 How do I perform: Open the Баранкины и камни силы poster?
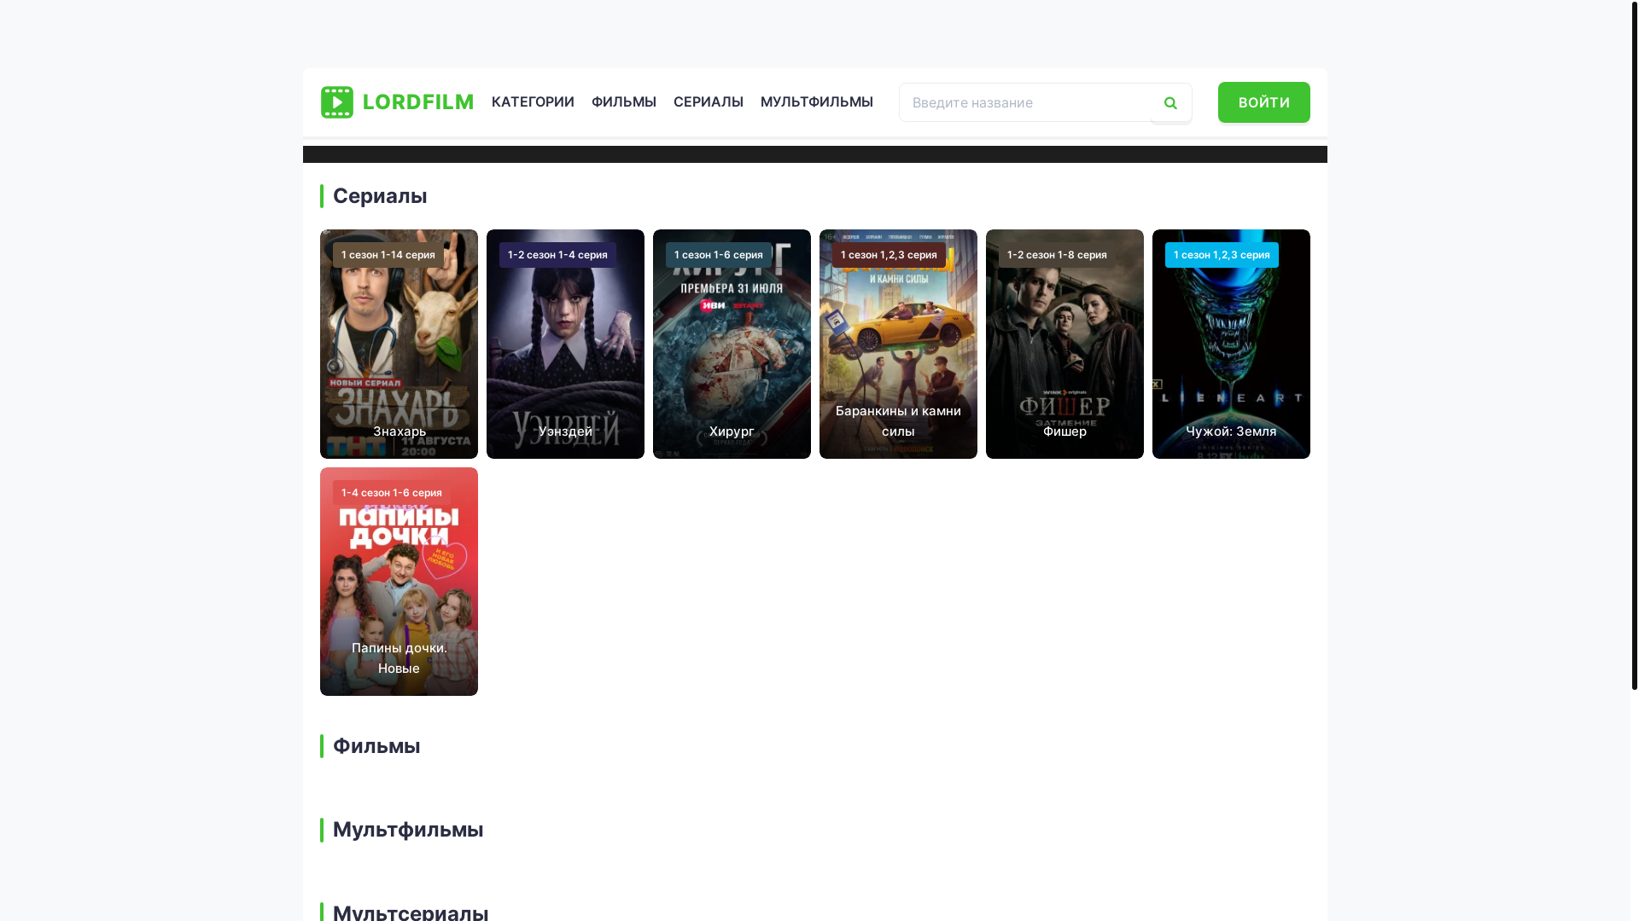coord(898,344)
